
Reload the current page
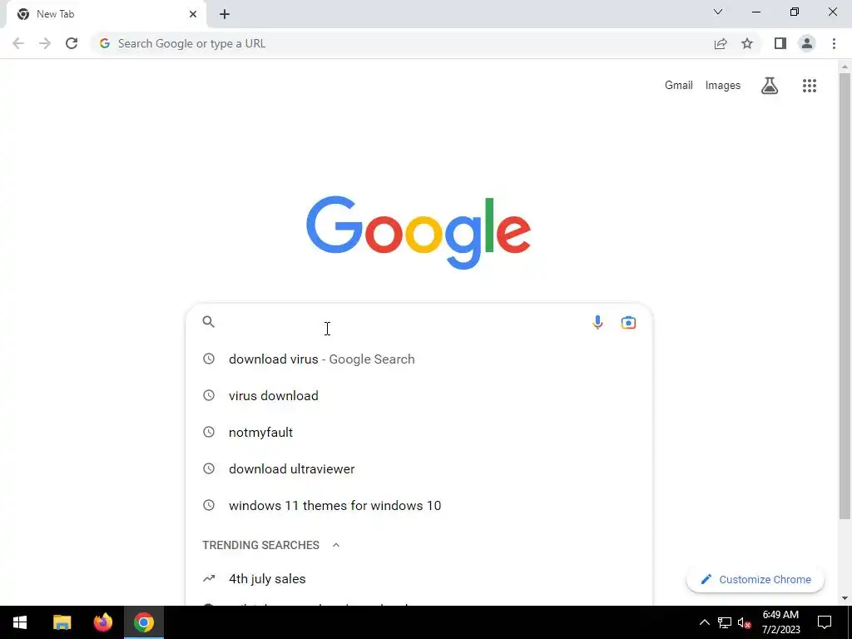tap(72, 43)
